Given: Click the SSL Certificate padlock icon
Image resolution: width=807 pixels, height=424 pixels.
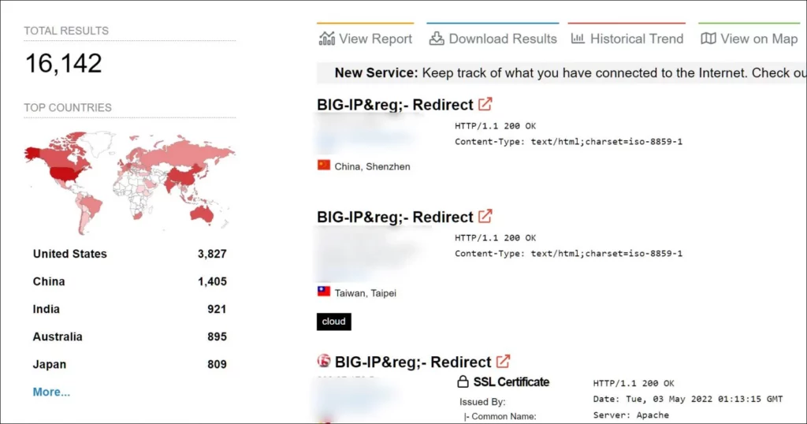Looking at the screenshot, I should tap(463, 381).
